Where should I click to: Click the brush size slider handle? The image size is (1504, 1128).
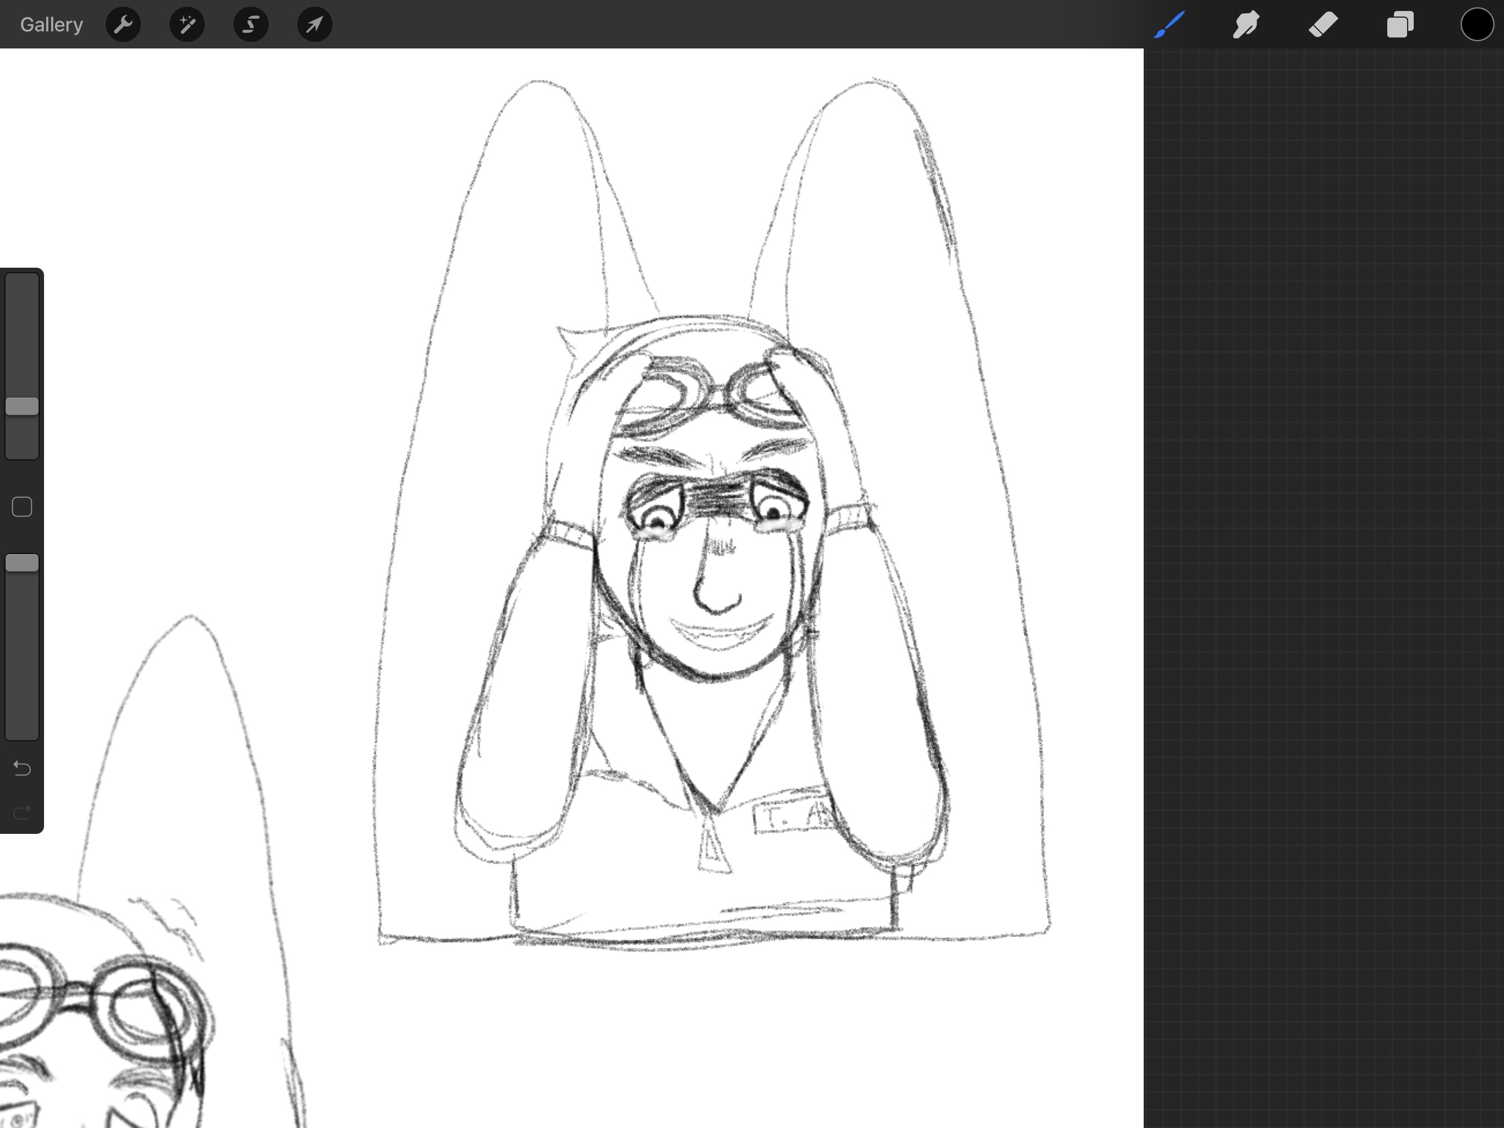tap(22, 406)
